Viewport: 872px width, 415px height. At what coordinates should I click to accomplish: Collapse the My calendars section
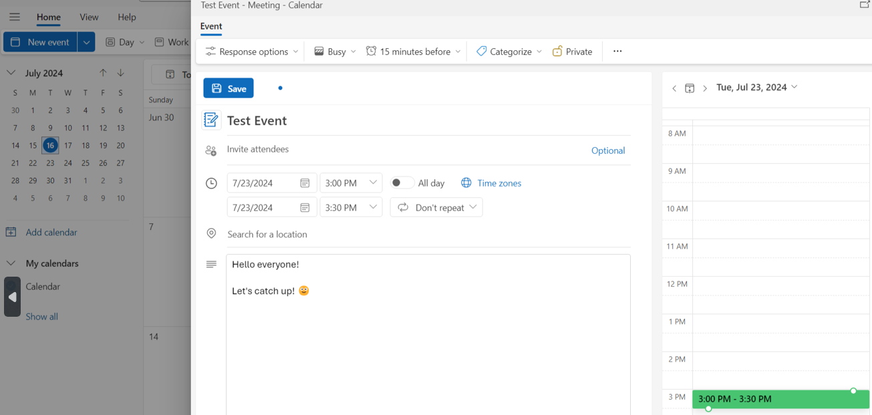(x=11, y=263)
